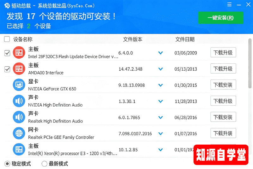253x169 pixels.
Task: Click the app logo icon in title bar
Action: (7, 6)
